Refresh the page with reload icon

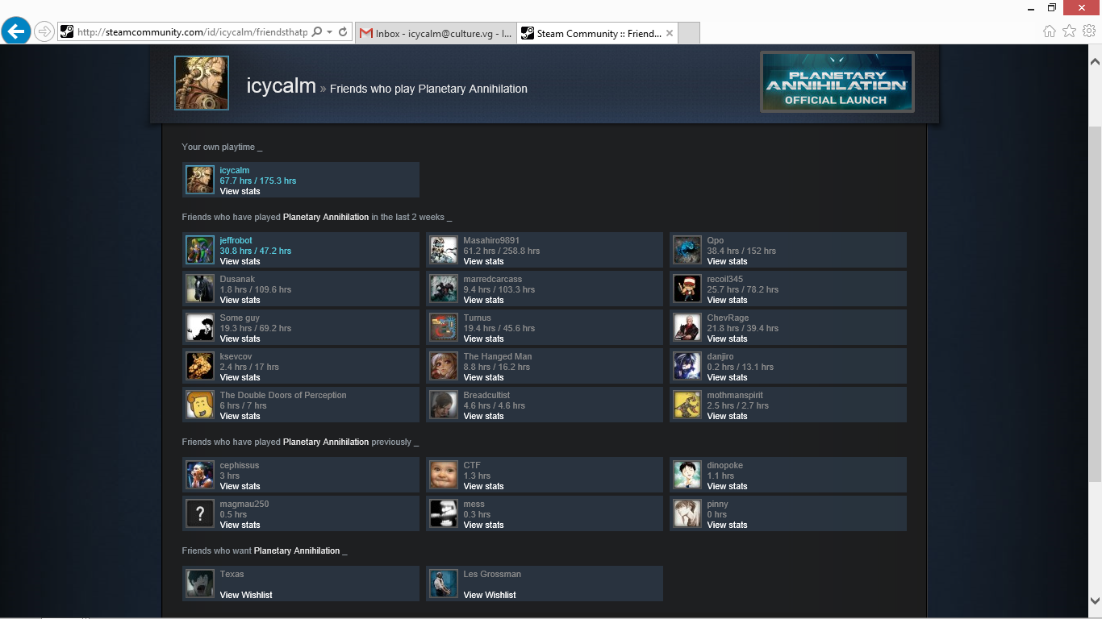click(343, 32)
